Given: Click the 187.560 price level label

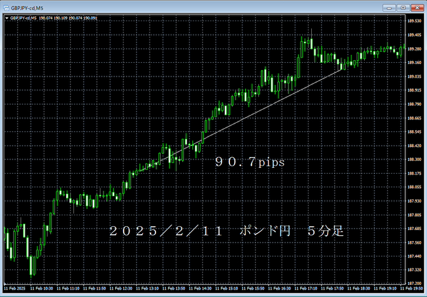Looking at the screenshot, I should click(x=414, y=243).
